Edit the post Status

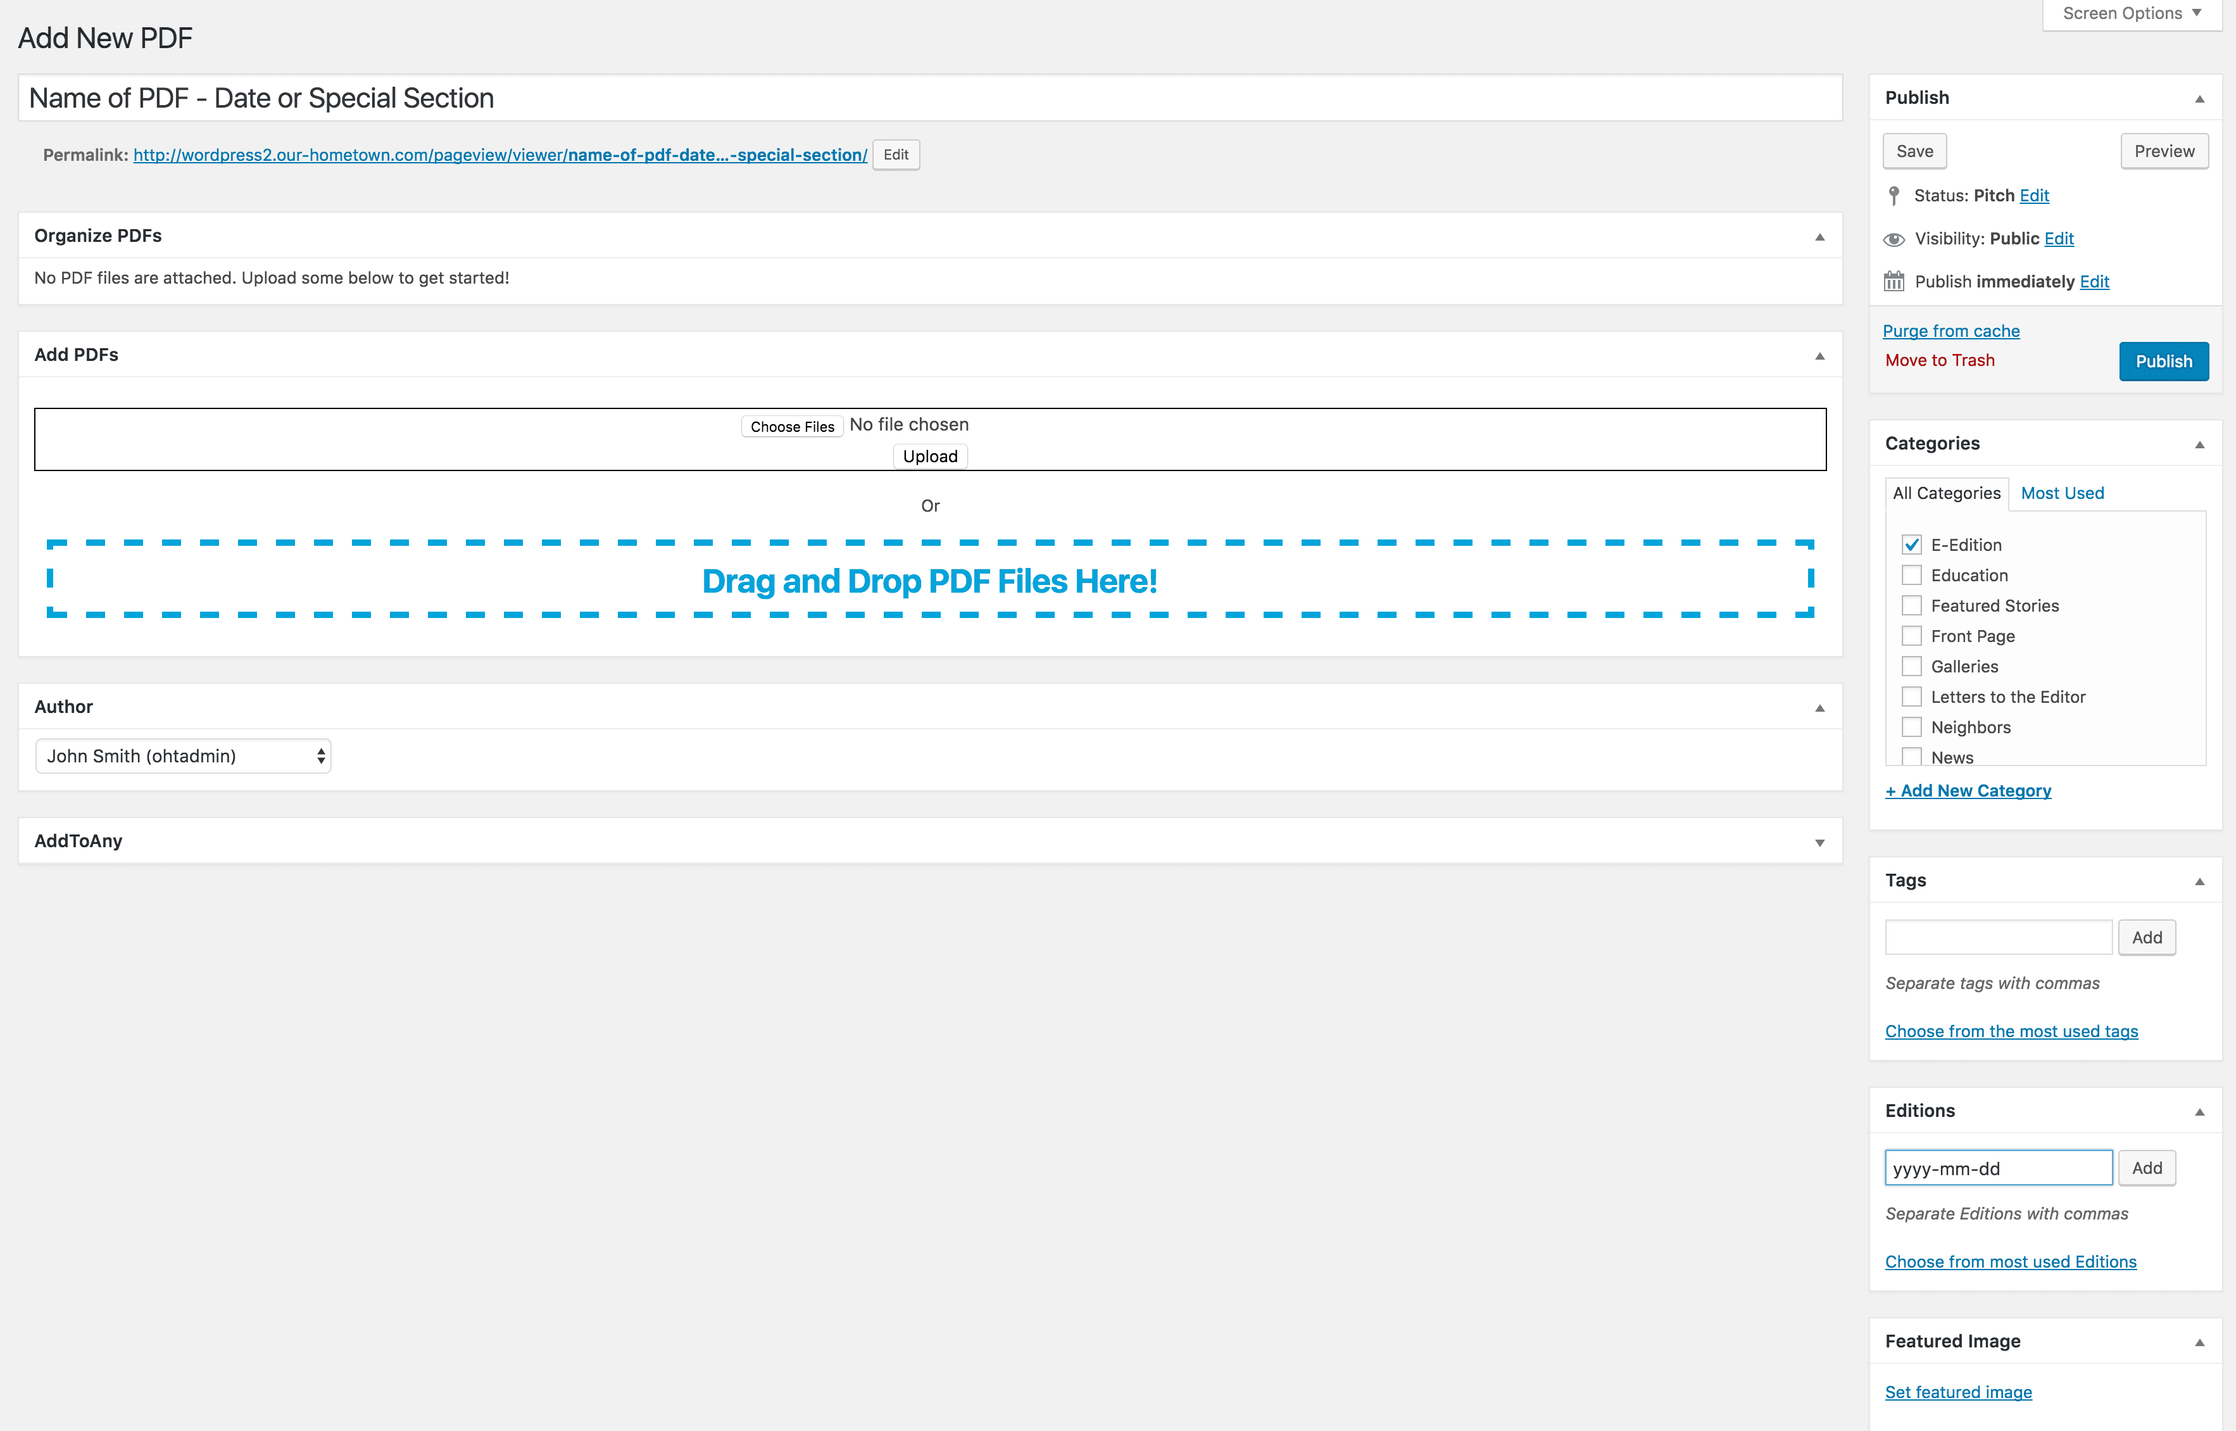point(2033,195)
